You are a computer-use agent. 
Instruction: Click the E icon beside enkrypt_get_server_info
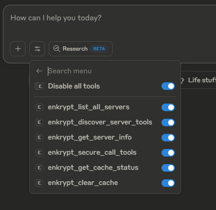[39, 138]
